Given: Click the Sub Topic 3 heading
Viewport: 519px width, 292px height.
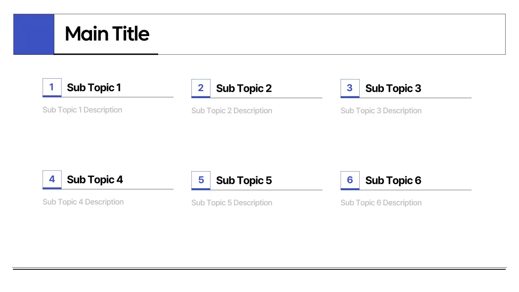Looking at the screenshot, I should click(x=393, y=88).
